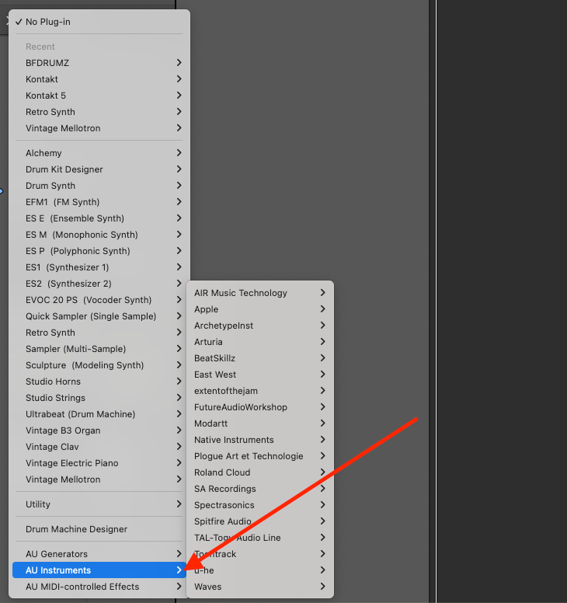Open the Alchemy instrument submenu
Image resolution: width=567 pixels, height=603 pixels.
99,153
